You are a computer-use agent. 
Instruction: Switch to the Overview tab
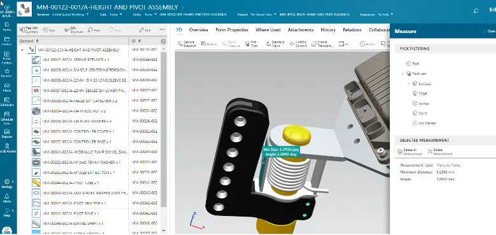coord(198,30)
